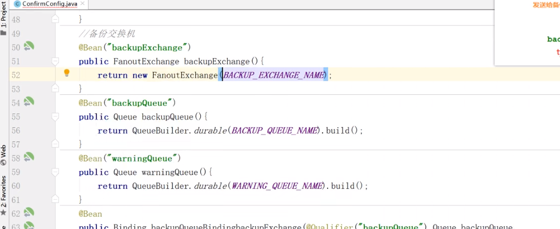
Task: Click line number 56 in the gutter
Action: point(16,131)
